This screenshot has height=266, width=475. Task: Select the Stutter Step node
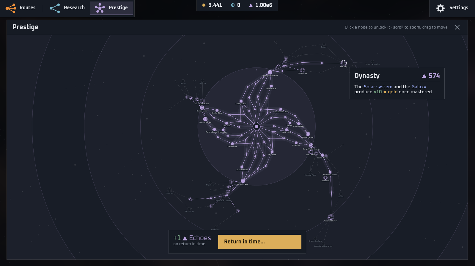217,110
